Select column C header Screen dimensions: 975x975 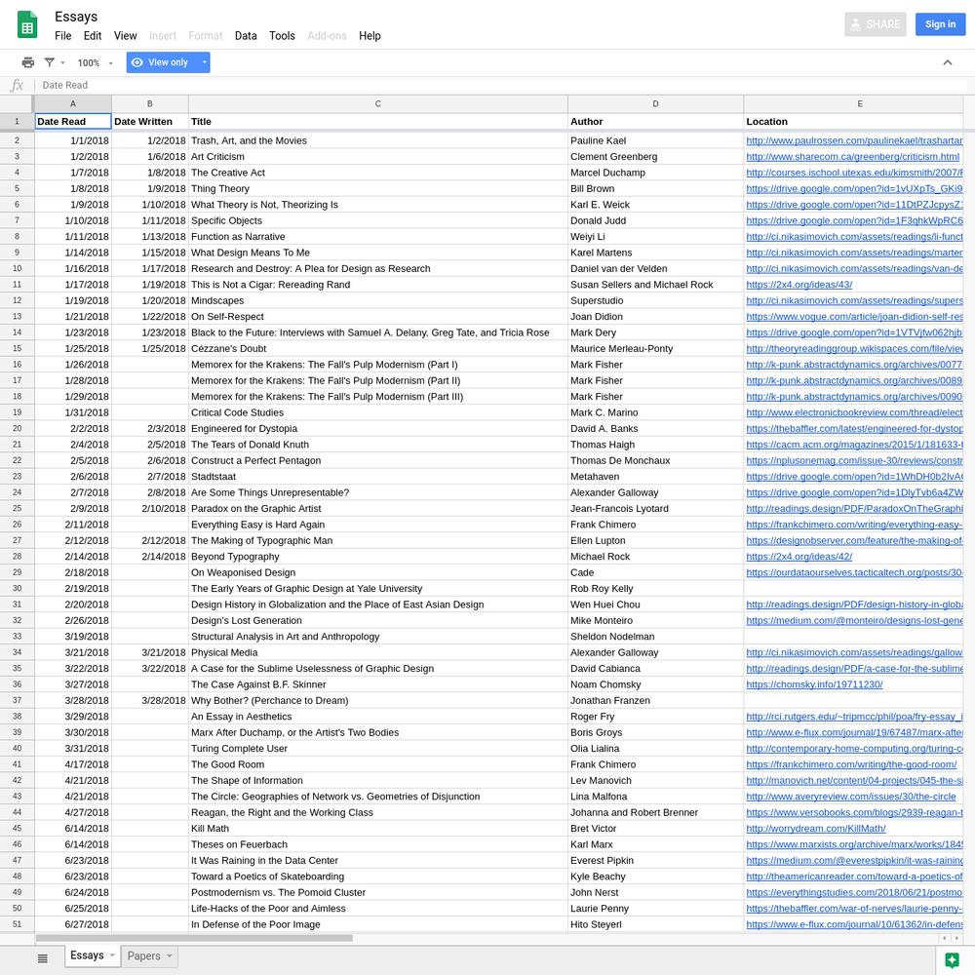378,104
